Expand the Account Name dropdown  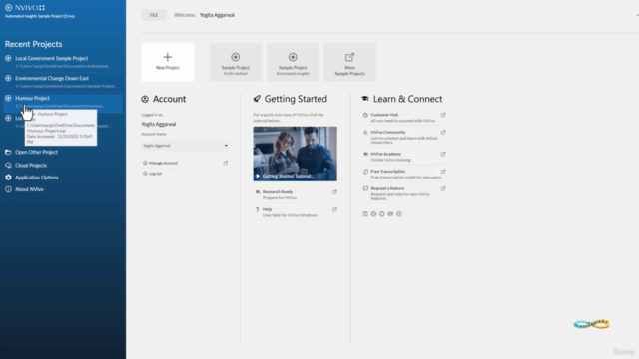[185, 146]
